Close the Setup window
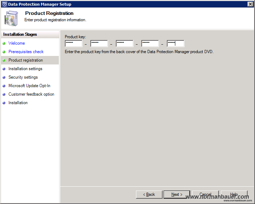 point(250,4)
